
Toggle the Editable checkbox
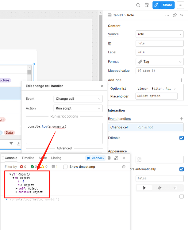coord(182,138)
